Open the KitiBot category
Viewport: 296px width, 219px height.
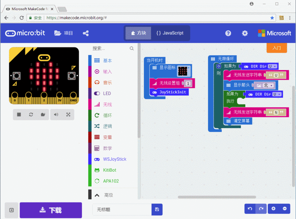(x=113, y=170)
